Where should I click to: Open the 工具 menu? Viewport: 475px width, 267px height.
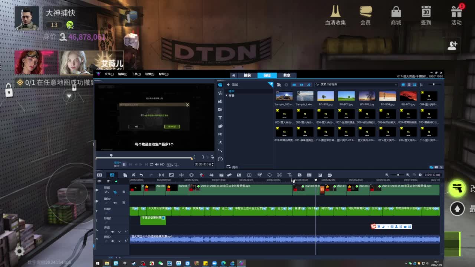[136, 74]
